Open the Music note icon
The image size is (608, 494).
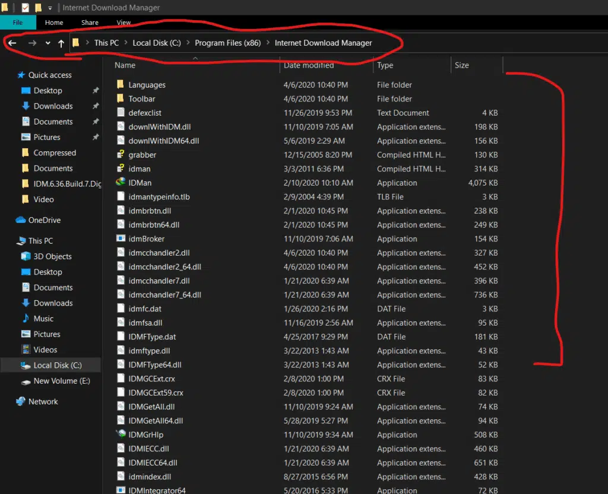(x=26, y=318)
